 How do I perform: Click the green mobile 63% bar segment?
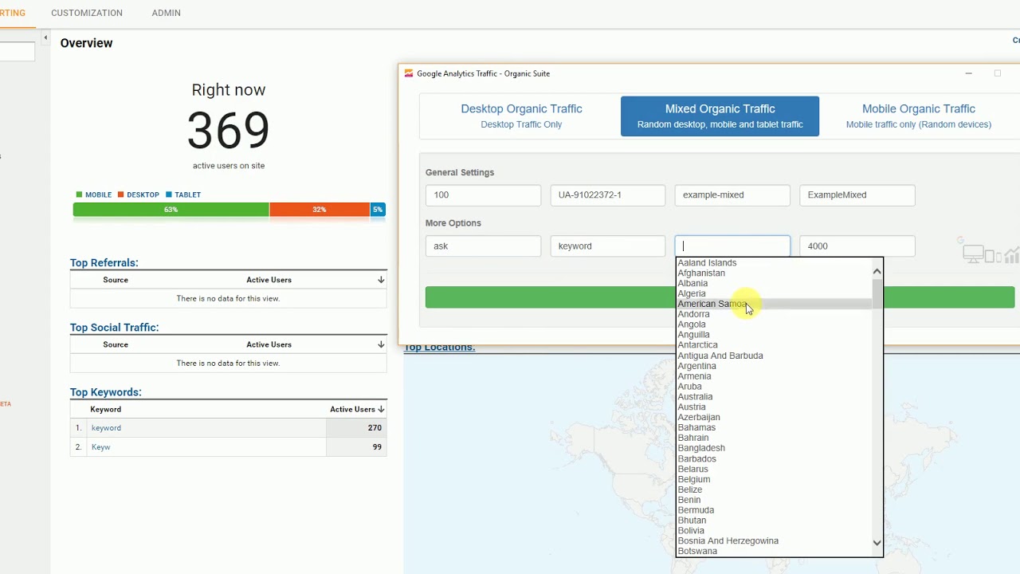(x=171, y=210)
